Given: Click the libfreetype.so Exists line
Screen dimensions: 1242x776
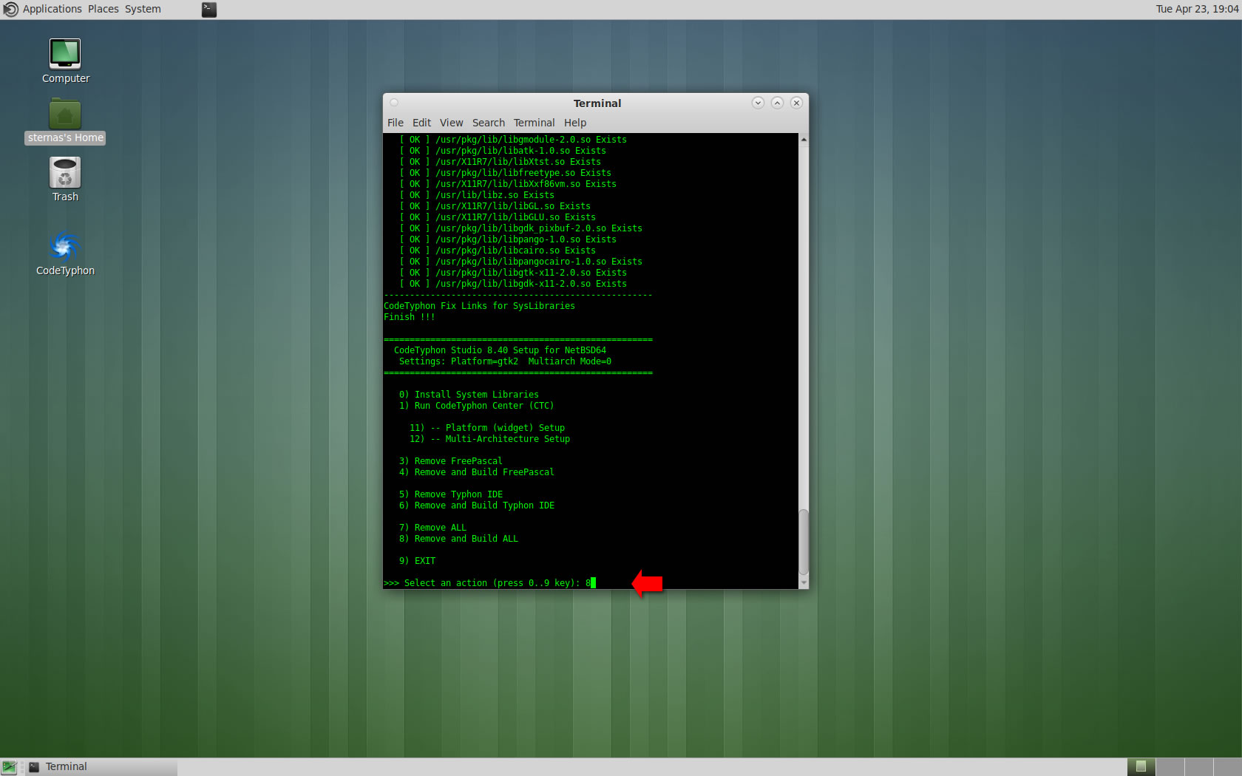Looking at the screenshot, I should coord(505,173).
